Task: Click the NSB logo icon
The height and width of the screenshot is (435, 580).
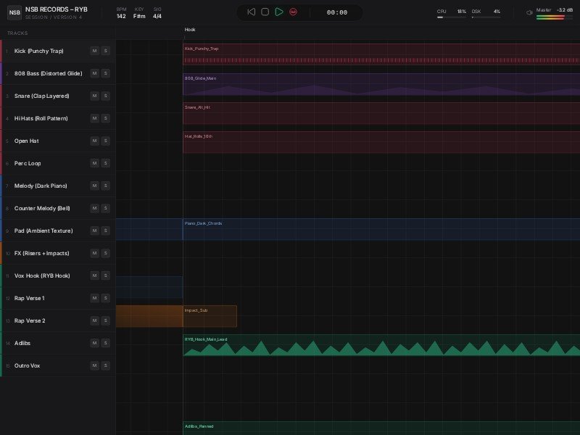Action: [14, 12]
